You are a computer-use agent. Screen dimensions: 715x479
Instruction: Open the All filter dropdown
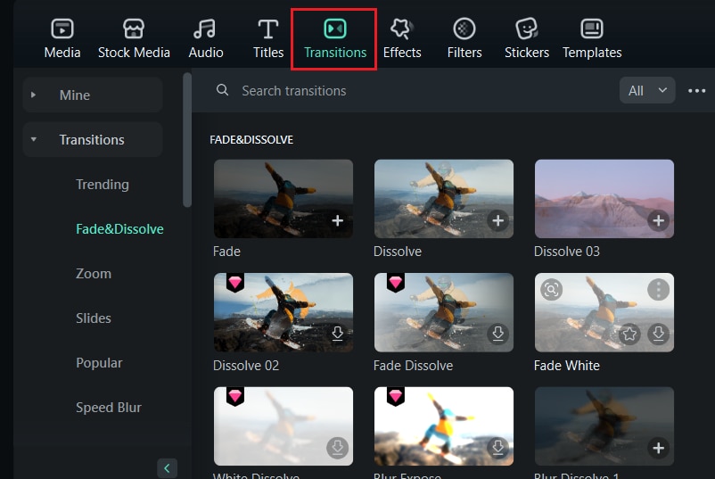click(x=646, y=90)
